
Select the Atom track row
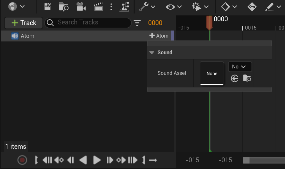click(65, 36)
